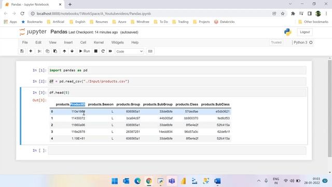Paste cells below icon in toolbar

(x=56, y=51)
